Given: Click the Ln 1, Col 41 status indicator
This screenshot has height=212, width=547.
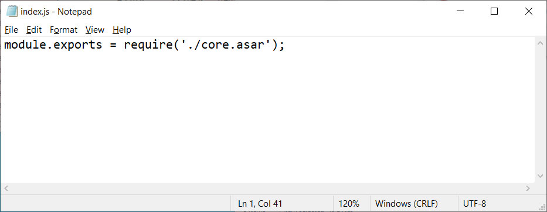Looking at the screenshot, I should pyautogui.click(x=260, y=204).
